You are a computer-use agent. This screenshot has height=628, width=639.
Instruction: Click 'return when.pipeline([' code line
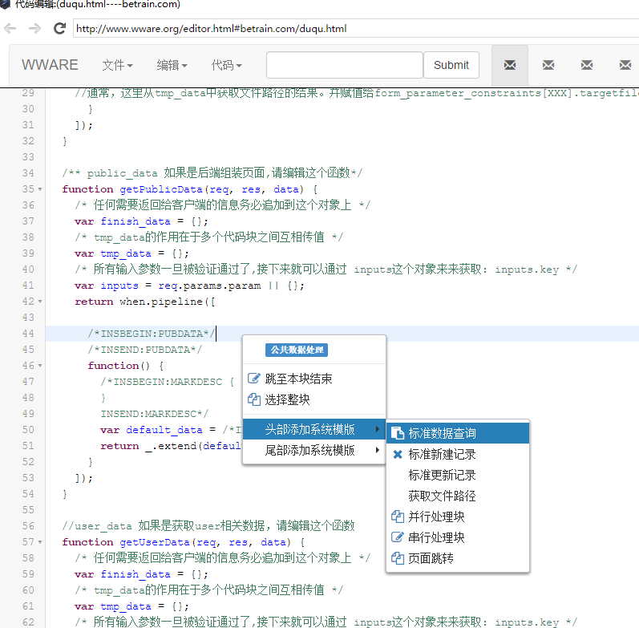click(144, 302)
